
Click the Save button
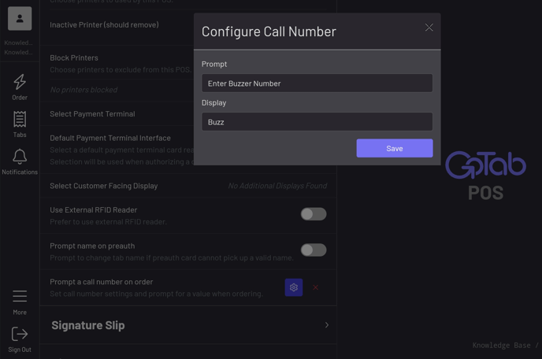pos(394,148)
